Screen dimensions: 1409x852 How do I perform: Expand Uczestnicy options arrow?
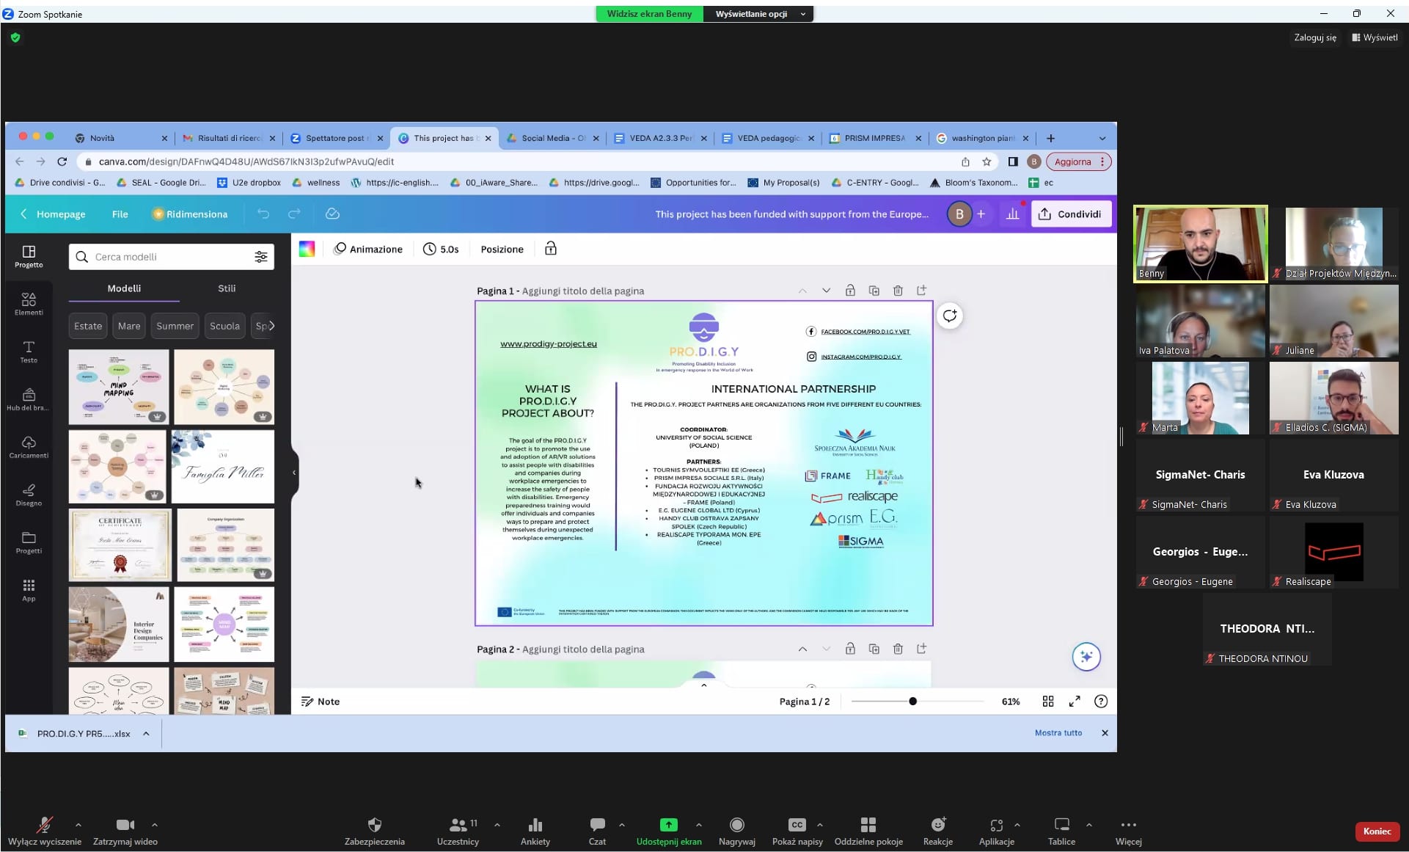(497, 825)
